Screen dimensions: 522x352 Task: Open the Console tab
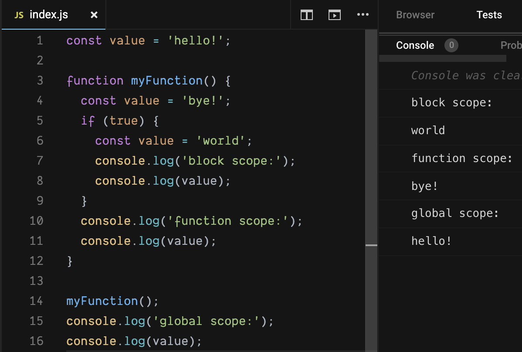(x=415, y=45)
